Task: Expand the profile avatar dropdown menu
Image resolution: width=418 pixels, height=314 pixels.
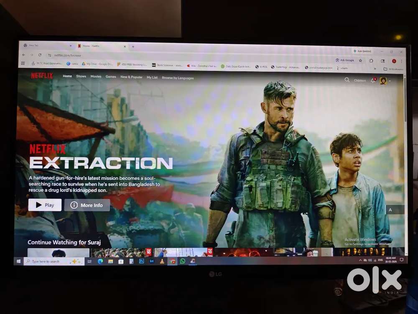Action: [x=390, y=81]
